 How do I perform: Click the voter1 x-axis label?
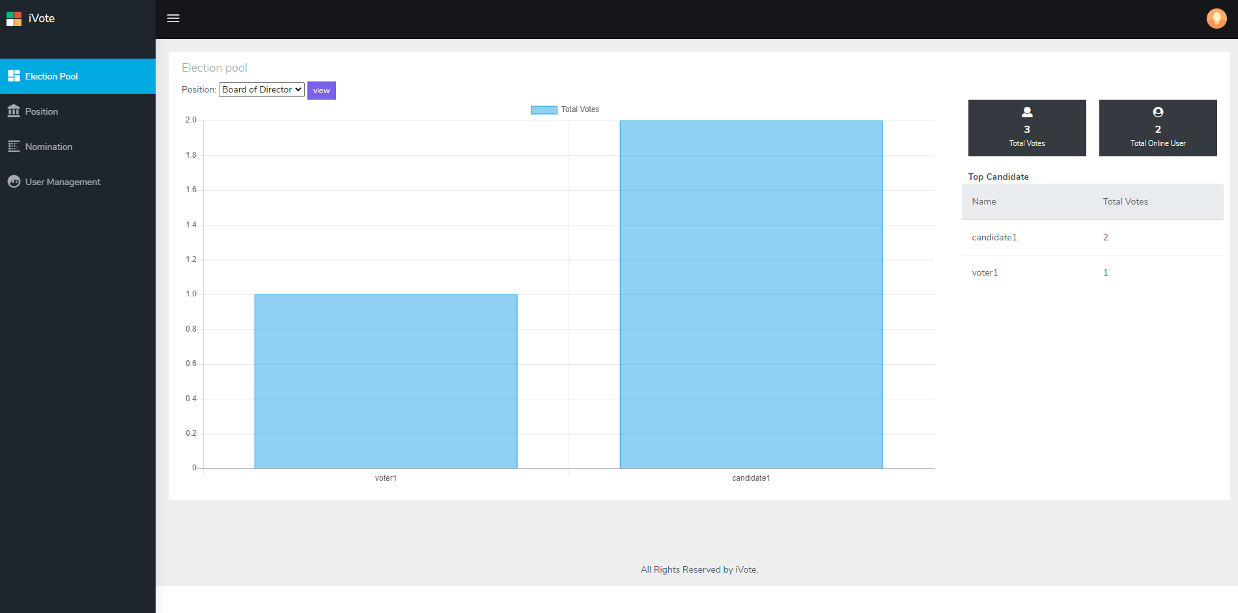click(x=386, y=478)
